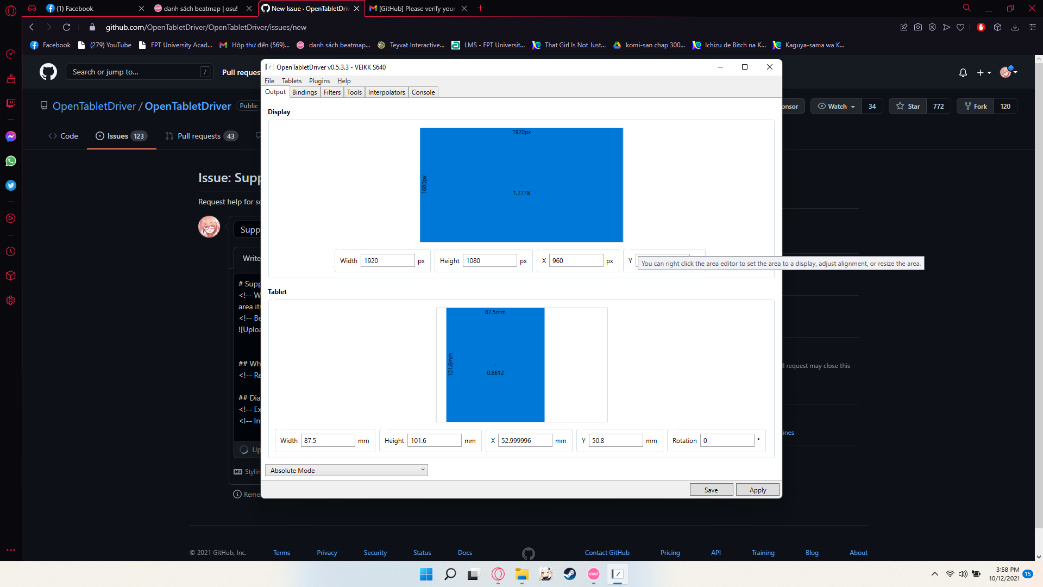Open the Pull requests tab showing 43 items
The width and height of the screenshot is (1043, 587).
[x=201, y=136]
